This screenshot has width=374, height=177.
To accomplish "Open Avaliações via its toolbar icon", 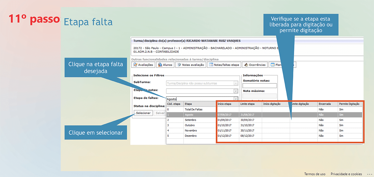I will pos(135,65).
